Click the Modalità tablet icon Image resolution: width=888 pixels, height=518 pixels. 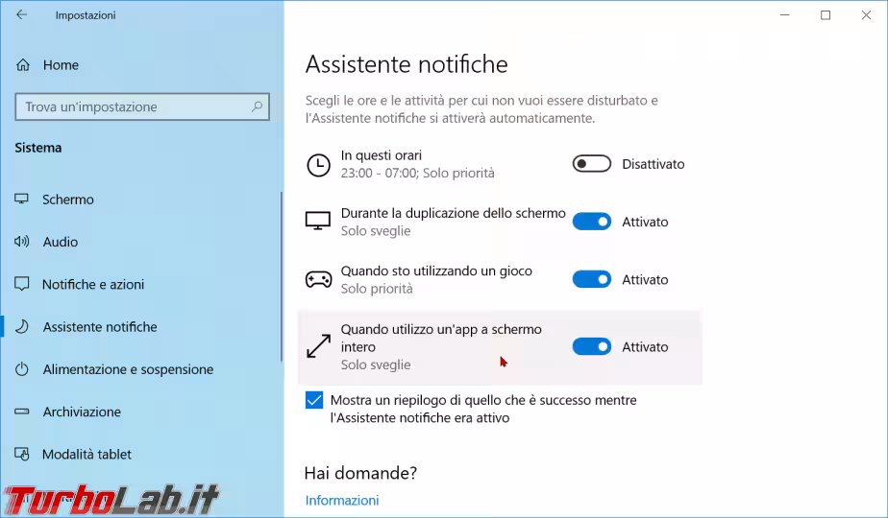pos(21,454)
